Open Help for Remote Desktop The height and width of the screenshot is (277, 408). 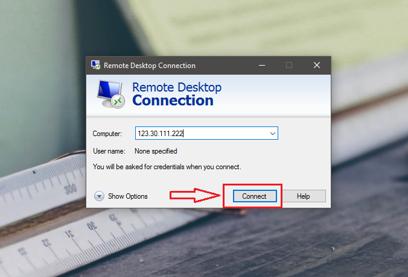(x=304, y=196)
